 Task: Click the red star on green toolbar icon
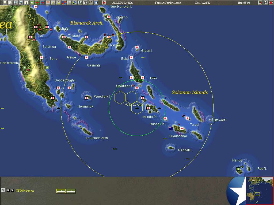37,3
